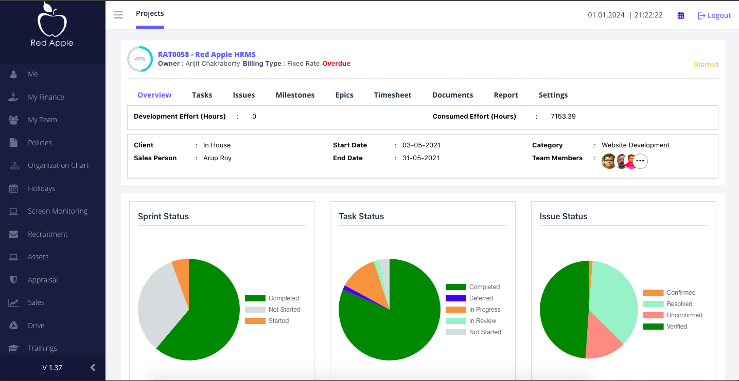
Task: Open the calendar icon in header
Action: click(681, 15)
